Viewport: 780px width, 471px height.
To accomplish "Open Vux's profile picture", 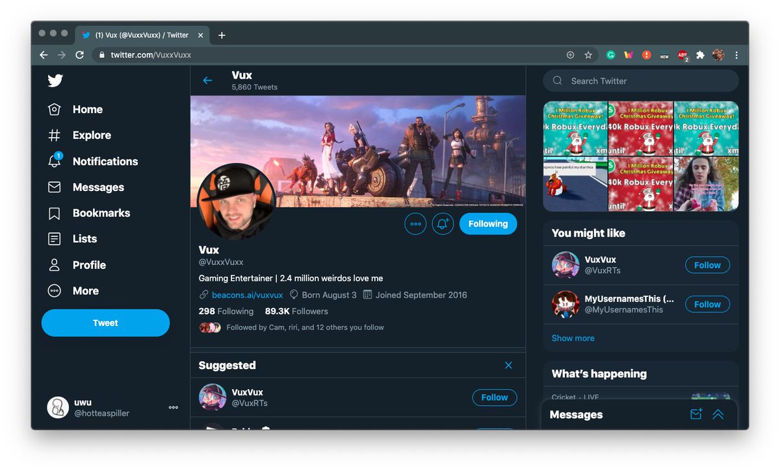I will pyautogui.click(x=237, y=202).
